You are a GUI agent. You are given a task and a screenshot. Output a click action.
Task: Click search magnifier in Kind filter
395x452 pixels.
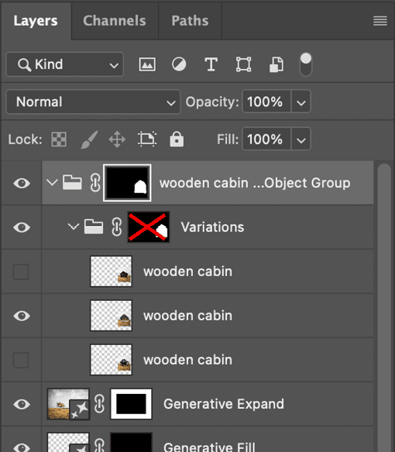24,65
